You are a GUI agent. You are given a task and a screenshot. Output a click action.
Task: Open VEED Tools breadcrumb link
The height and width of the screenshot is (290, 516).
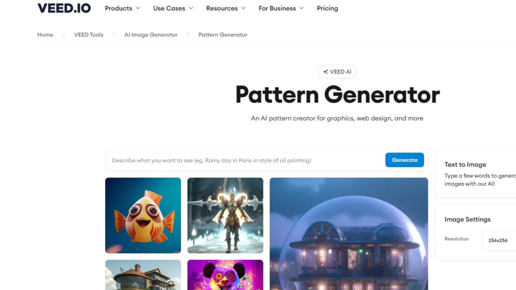tap(89, 35)
